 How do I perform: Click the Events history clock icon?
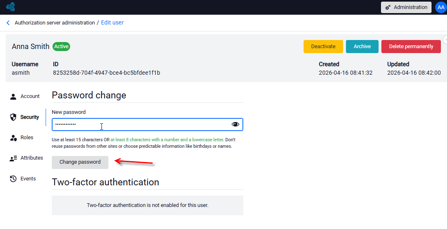[13, 179]
